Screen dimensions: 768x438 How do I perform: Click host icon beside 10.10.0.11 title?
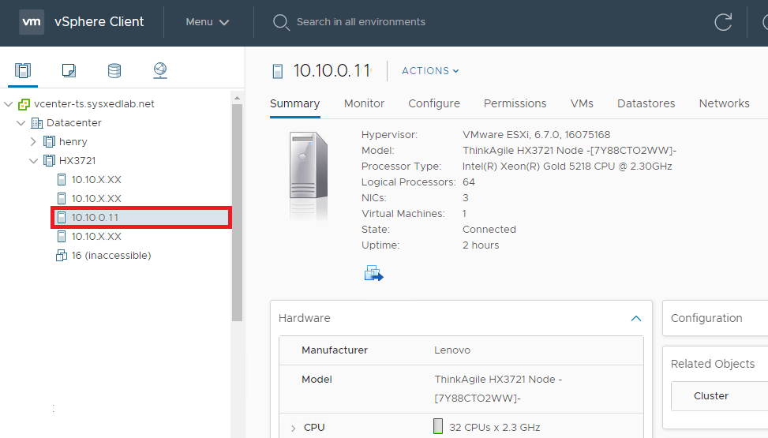coord(278,71)
